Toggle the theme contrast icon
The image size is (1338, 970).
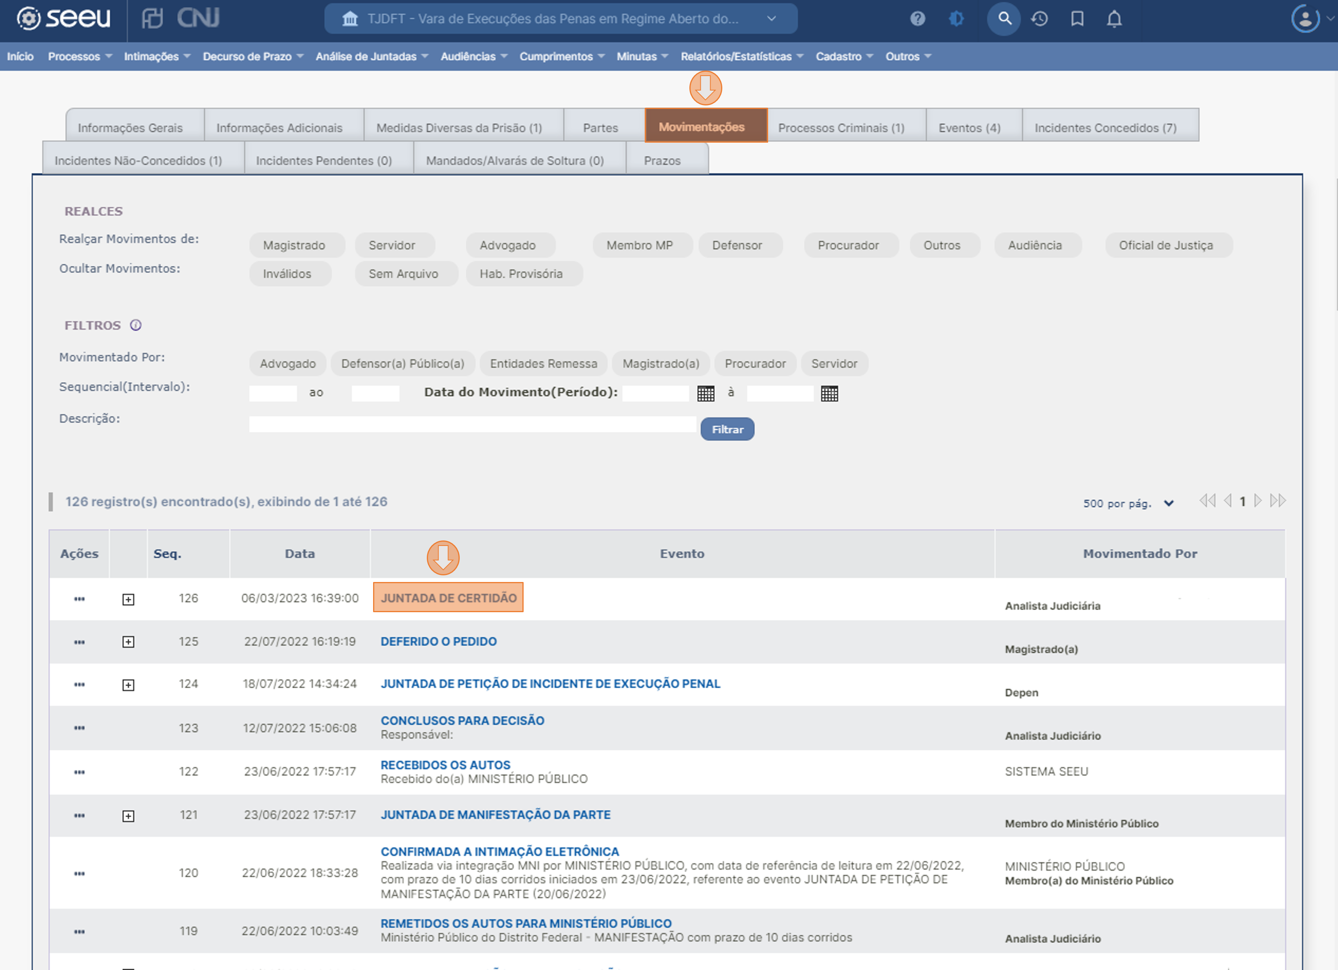(x=956, y=19)
